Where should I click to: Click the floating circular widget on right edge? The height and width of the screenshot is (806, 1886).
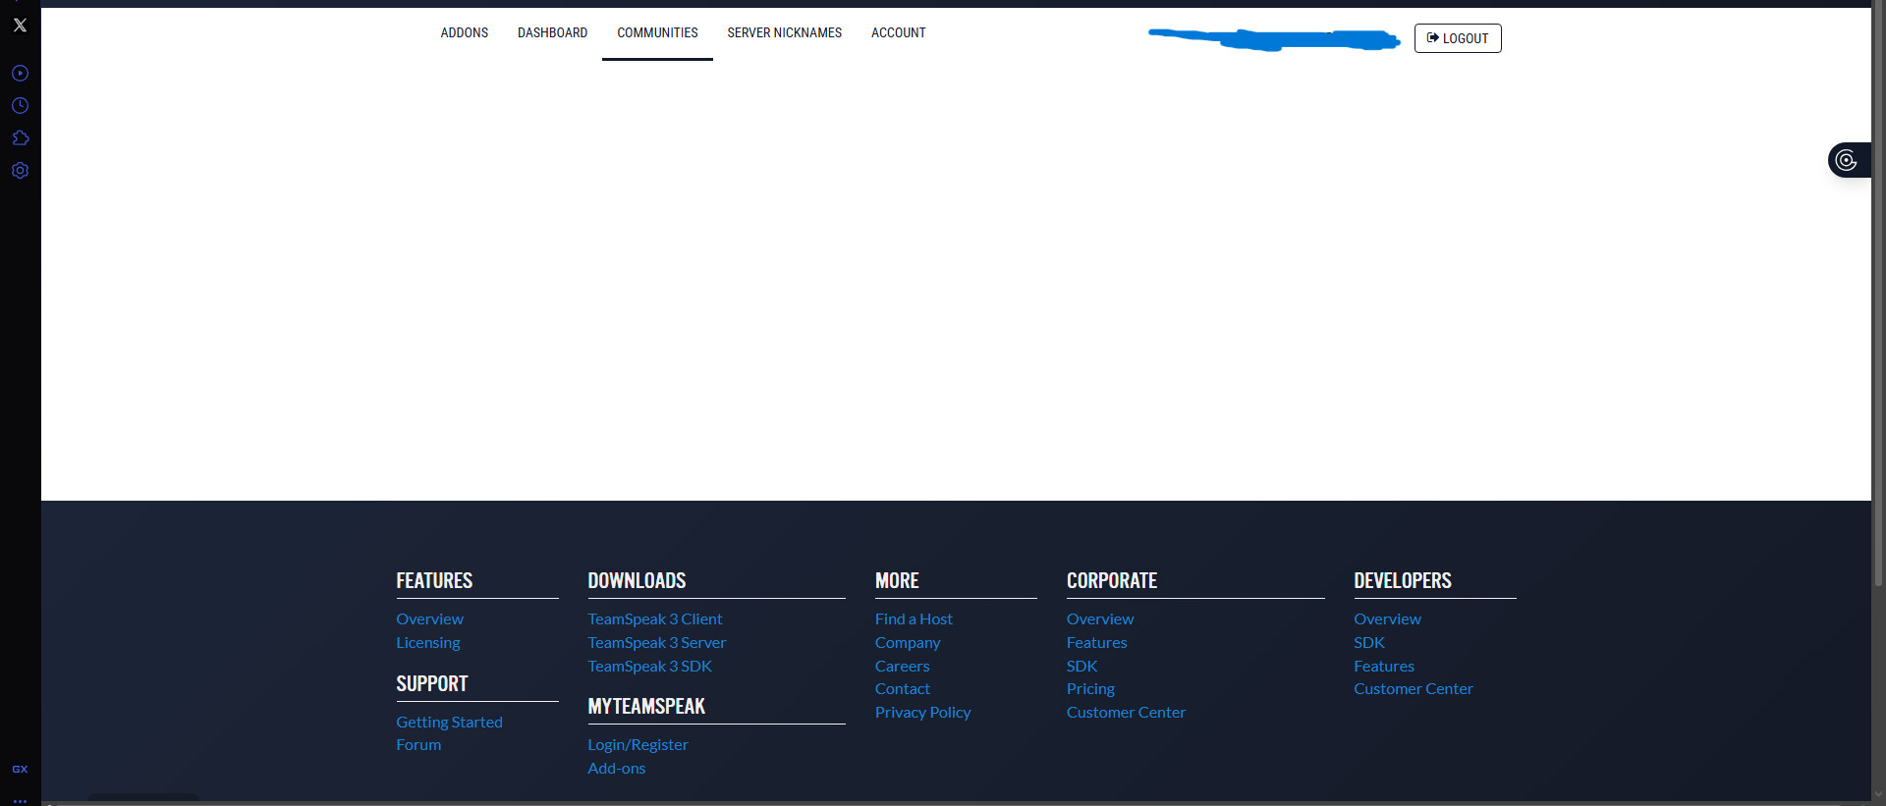1847,160
